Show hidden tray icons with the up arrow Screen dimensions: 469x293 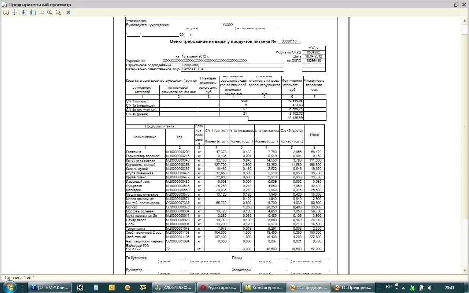tap(404, 288)
